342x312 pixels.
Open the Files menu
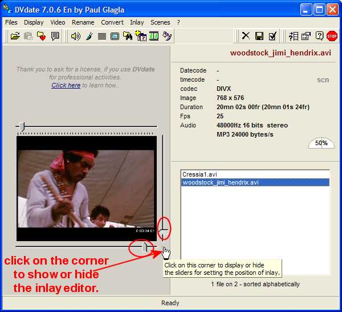11,22
